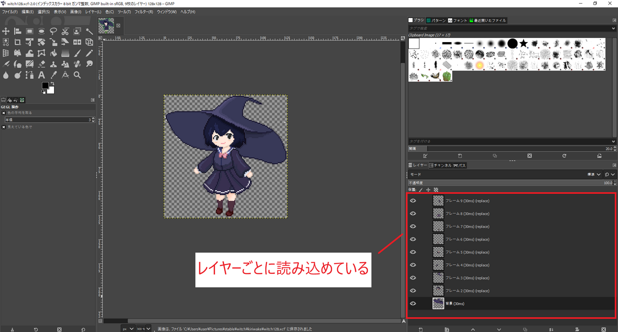618x332 pixels.
Task: Open the レイヤー(L) menu
Action: coord(93,11)
